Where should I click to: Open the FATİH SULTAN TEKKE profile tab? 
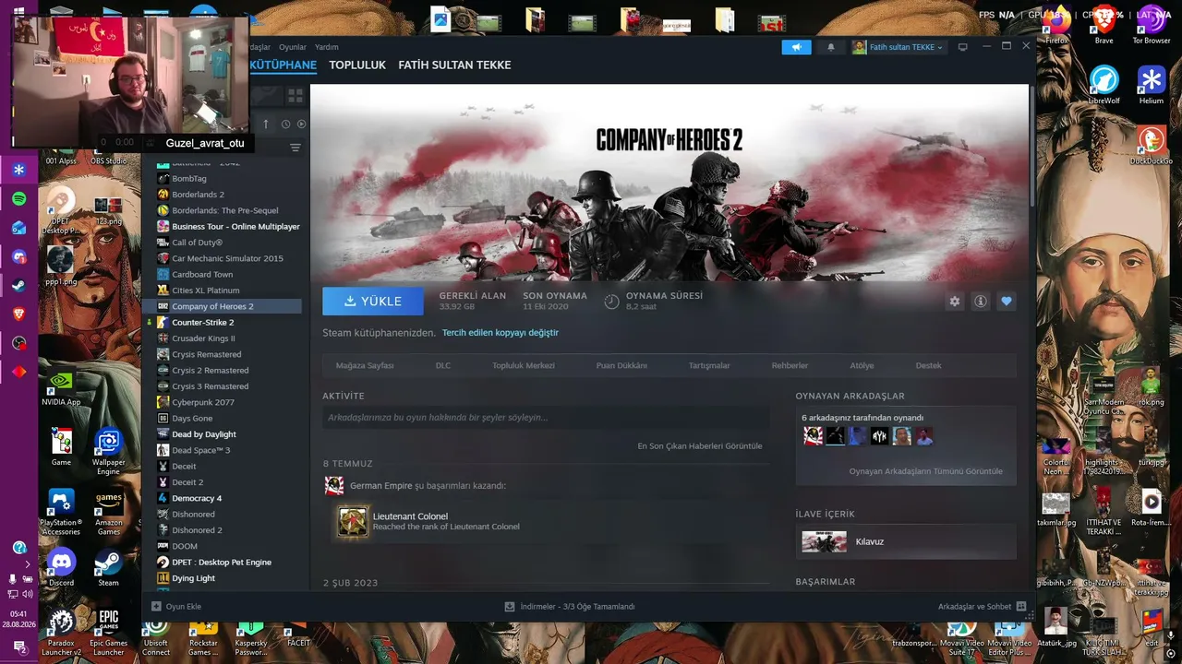pos(454,65)
